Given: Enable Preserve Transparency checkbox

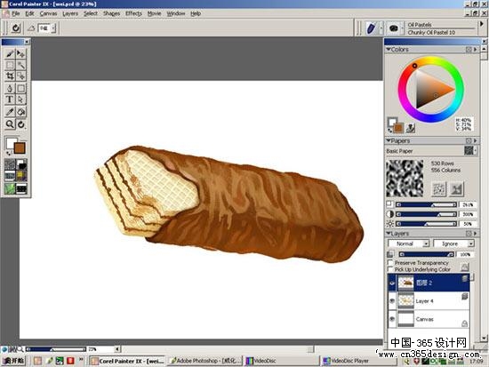Looking at the screenshot, I should [x=389, y=262].
